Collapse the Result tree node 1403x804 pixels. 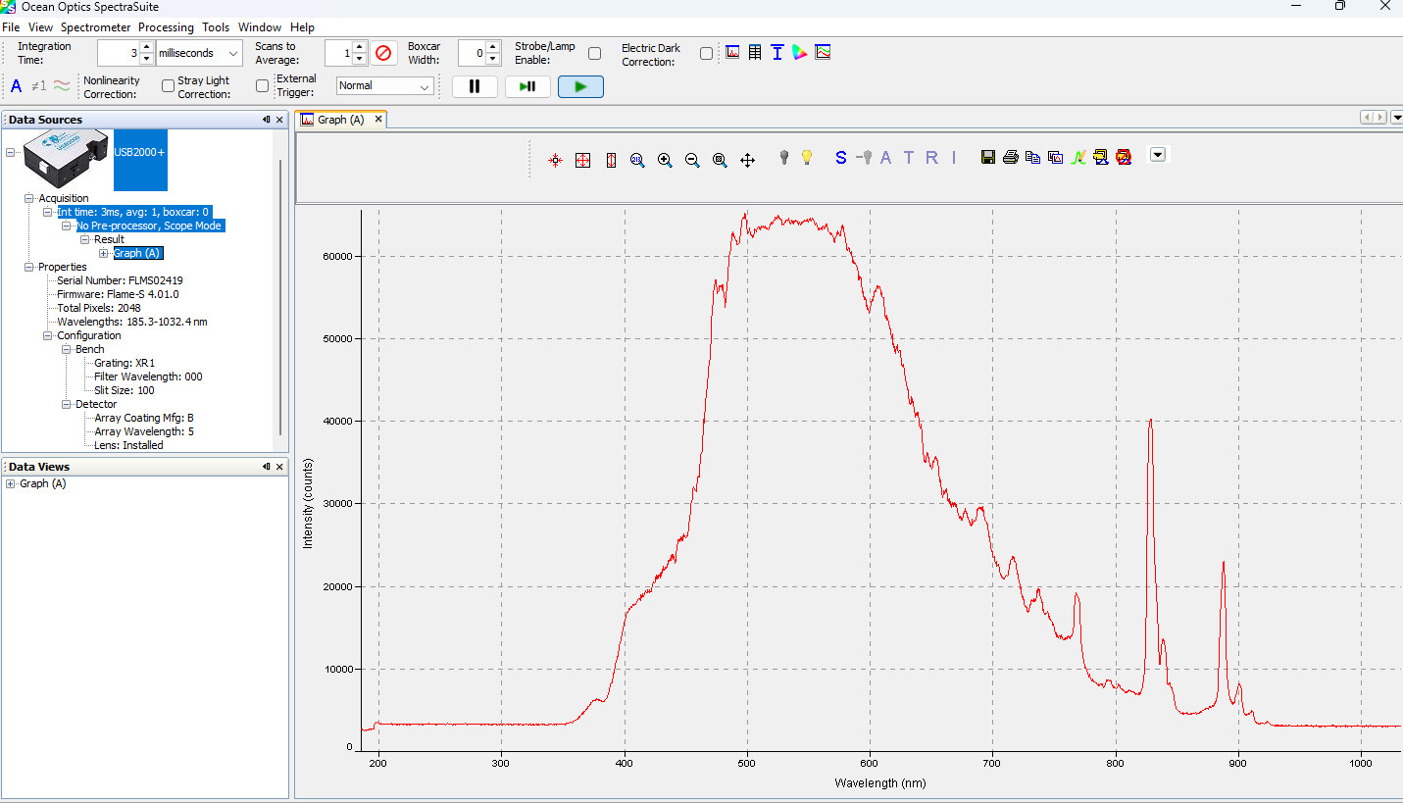click(85, 239)
